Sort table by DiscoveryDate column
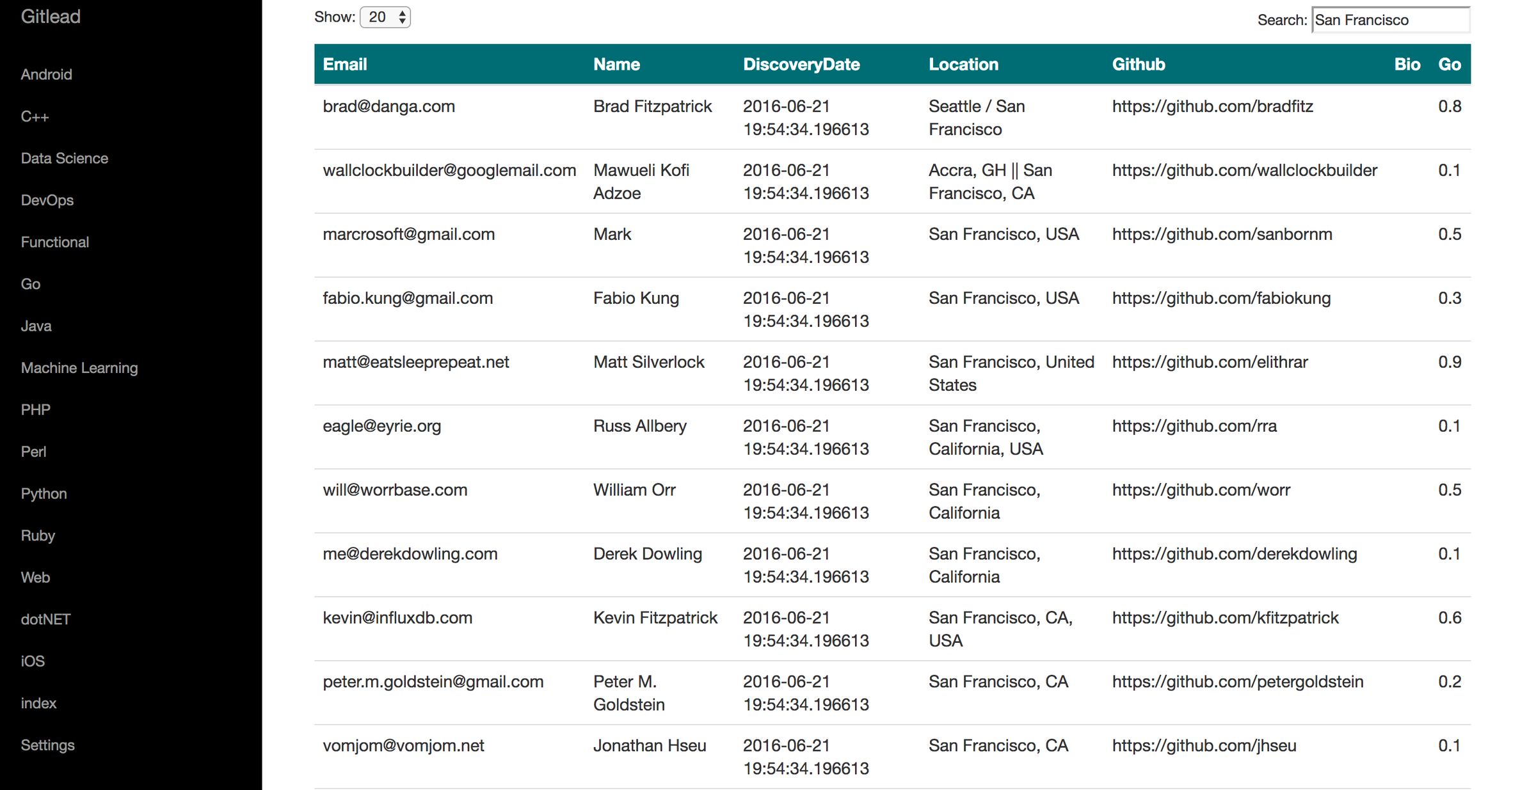Screen dimensions: 1536x790 (801, 64)
